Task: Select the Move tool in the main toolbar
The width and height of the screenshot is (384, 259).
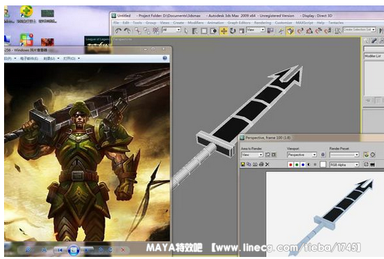Action: (223, 31)
